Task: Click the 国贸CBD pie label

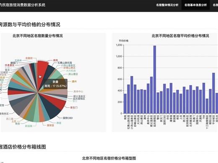Action: (x=67, y=118)
